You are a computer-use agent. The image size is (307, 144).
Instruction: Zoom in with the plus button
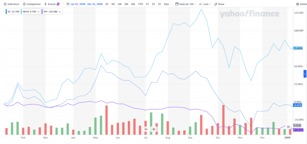click(x=154, y=129)
